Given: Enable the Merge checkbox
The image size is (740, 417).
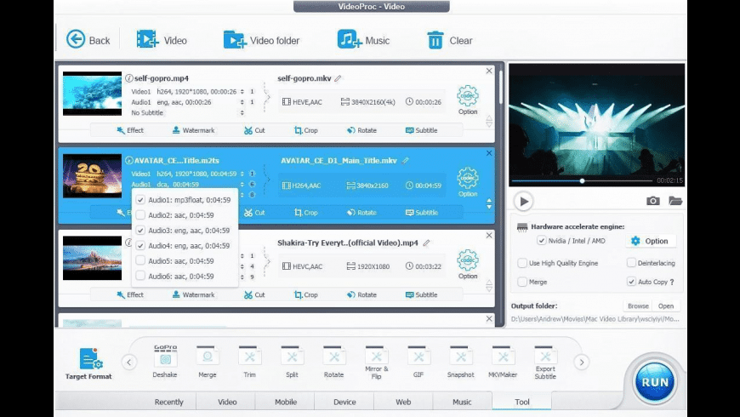Looking at the screenshot, I should pyautogui.click(x=522, y=282).
